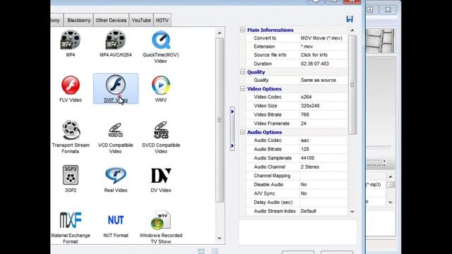Open the Video Codec x264 value
Image resolution: width=452 pixels, height=254 pixels.
coord(323,97)
